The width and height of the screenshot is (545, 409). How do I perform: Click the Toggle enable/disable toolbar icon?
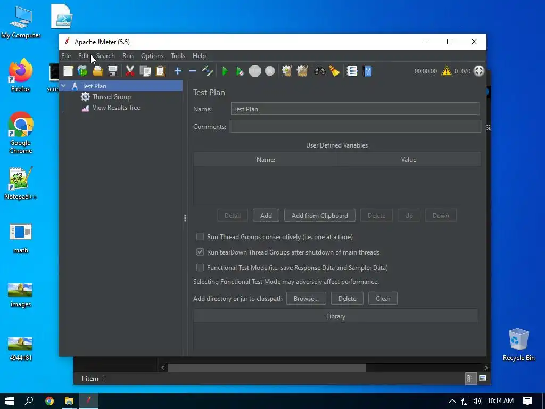click(208, 71)
